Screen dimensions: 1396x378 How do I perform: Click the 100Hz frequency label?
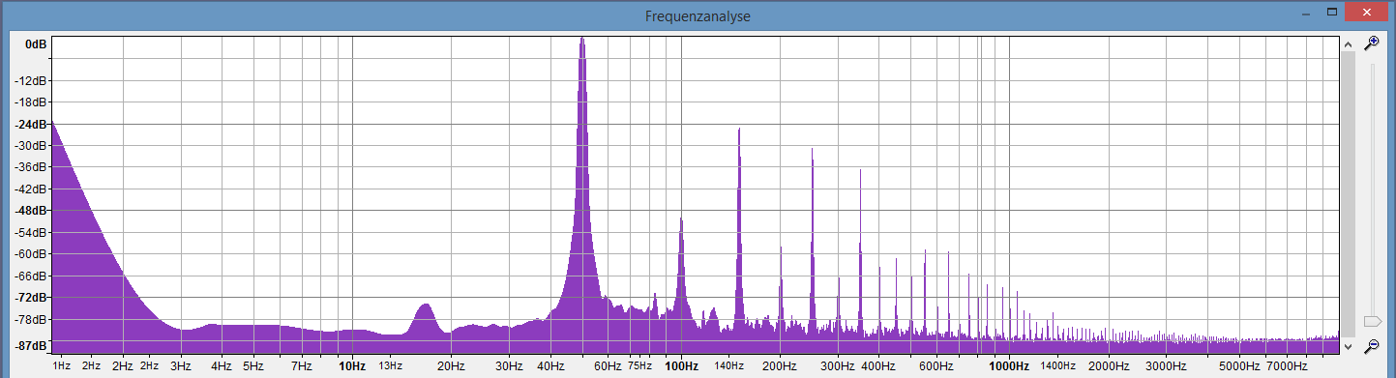coord(681,366)
